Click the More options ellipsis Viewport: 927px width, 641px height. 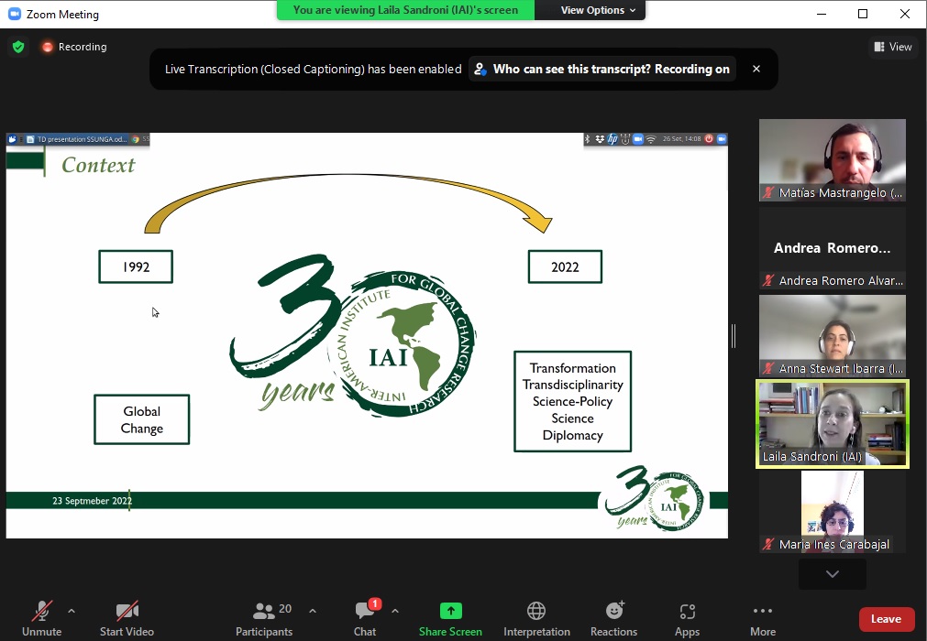tap(763, 619)
